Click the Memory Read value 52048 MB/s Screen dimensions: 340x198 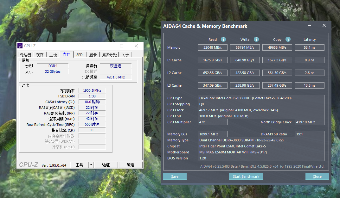[x=213, y=47]
